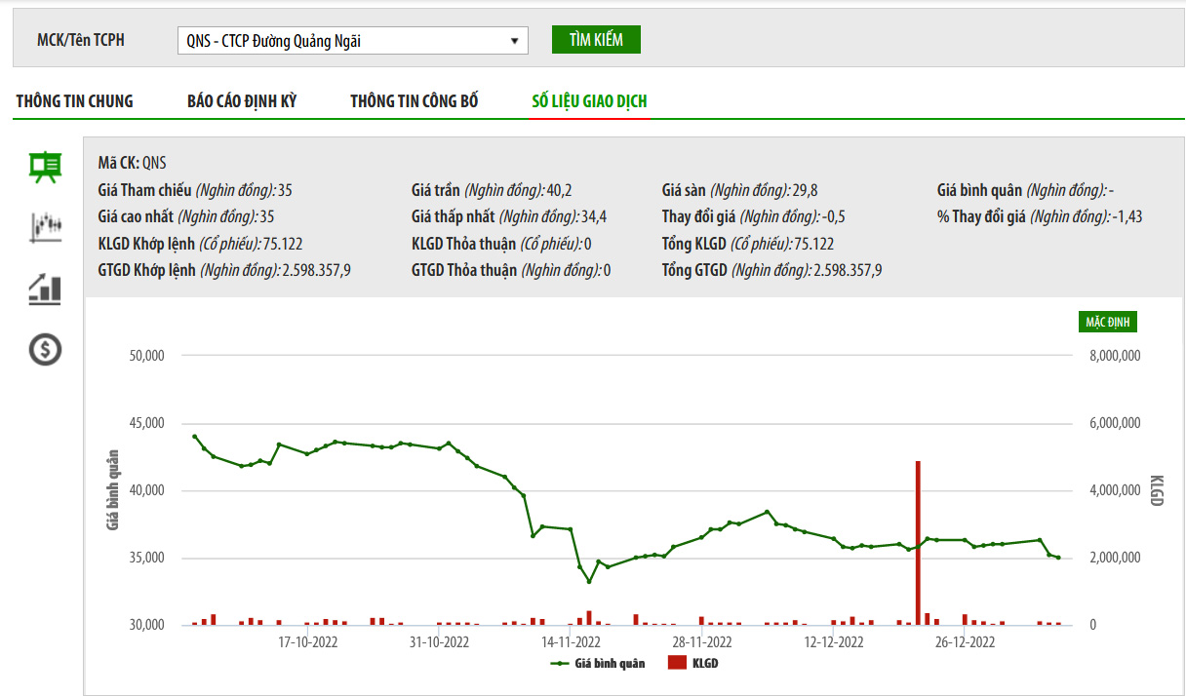Toggle the KLGD series in chart legend
The height and width of the screenshot is (696, 1186).
693,664
